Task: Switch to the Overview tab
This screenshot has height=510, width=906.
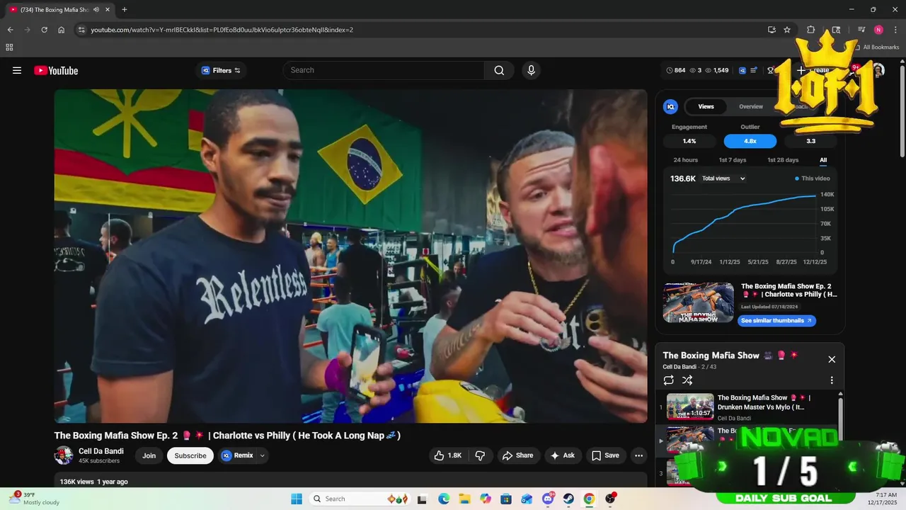Action: point(751,106)
